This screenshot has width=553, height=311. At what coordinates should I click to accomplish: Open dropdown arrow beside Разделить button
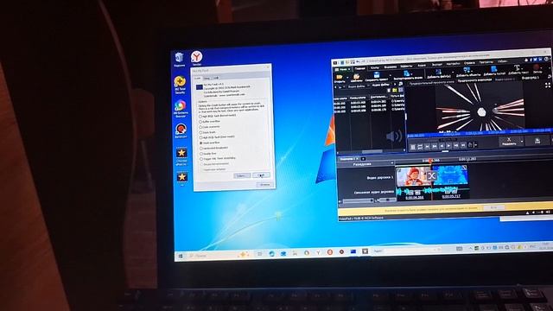[x=522, y=142]
